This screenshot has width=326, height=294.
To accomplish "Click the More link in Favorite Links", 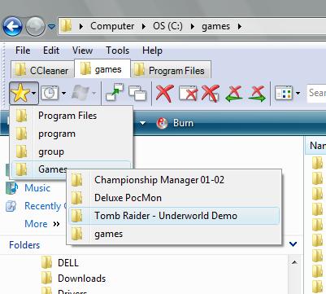I will coord(36,224).
